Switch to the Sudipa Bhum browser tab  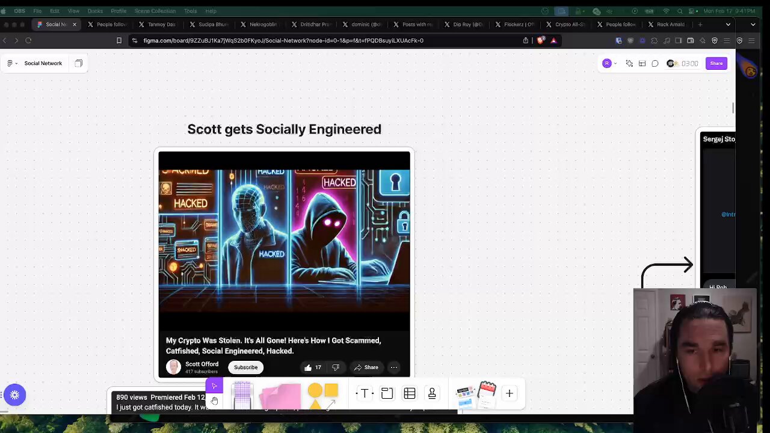tap(208, 25)
